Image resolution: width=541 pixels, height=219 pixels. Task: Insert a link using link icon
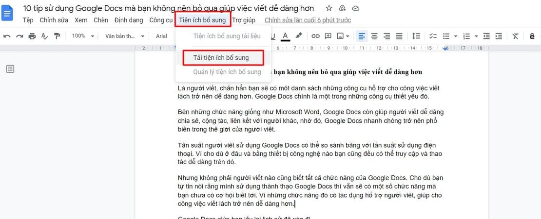tap(315, 36)
